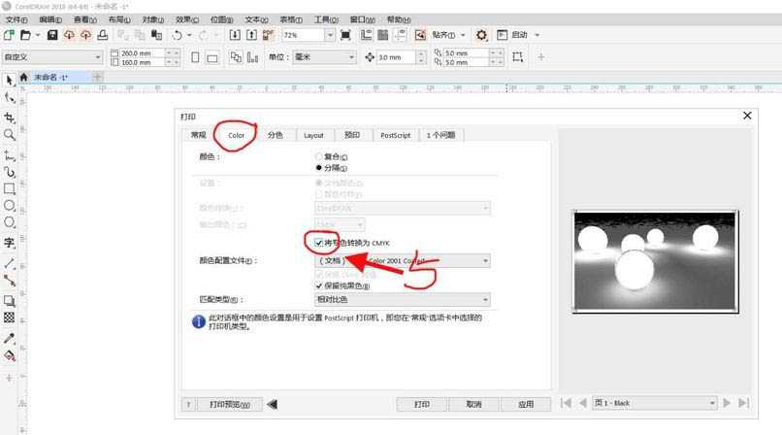Click the zoom level field showing 72%

coord(303,35)
